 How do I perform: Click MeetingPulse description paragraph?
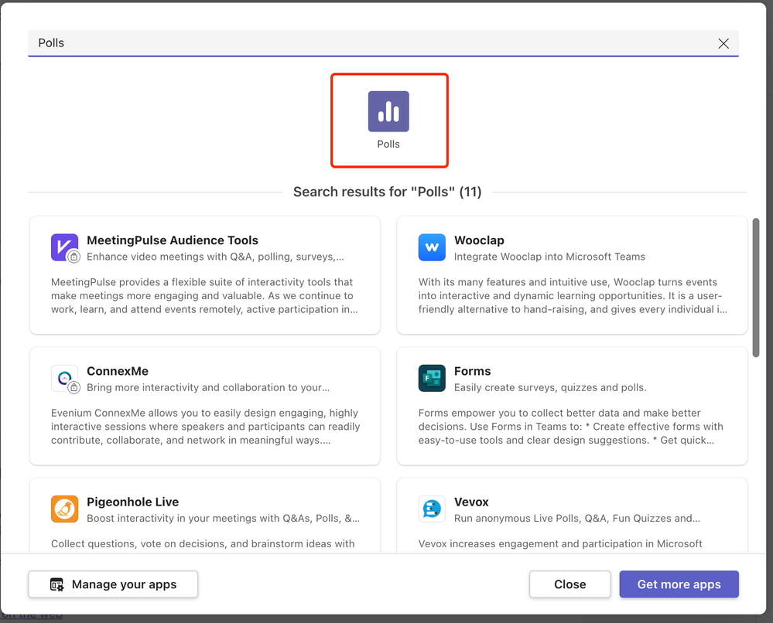[204, 295]
